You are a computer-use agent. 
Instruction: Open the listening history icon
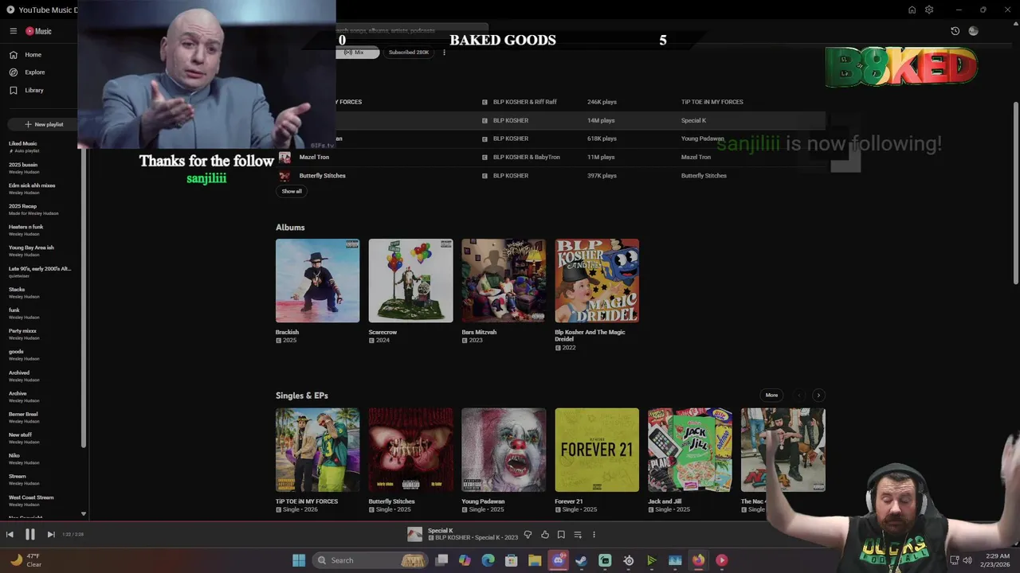pos(955,31)
